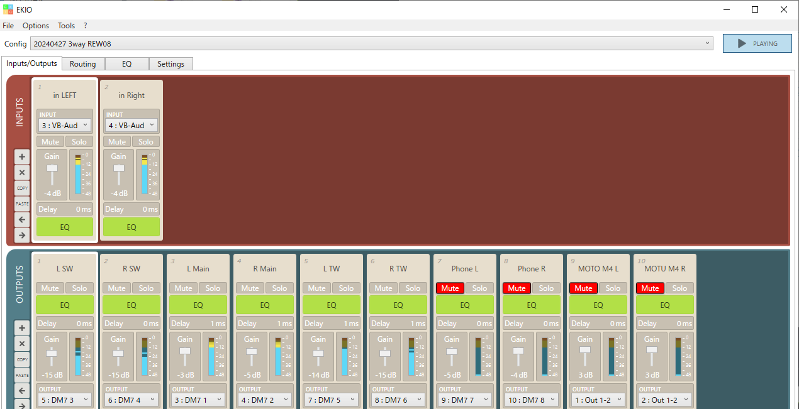Open the Options menu
Viewport: 799px width, 409px height.
[x=36, y=26]
